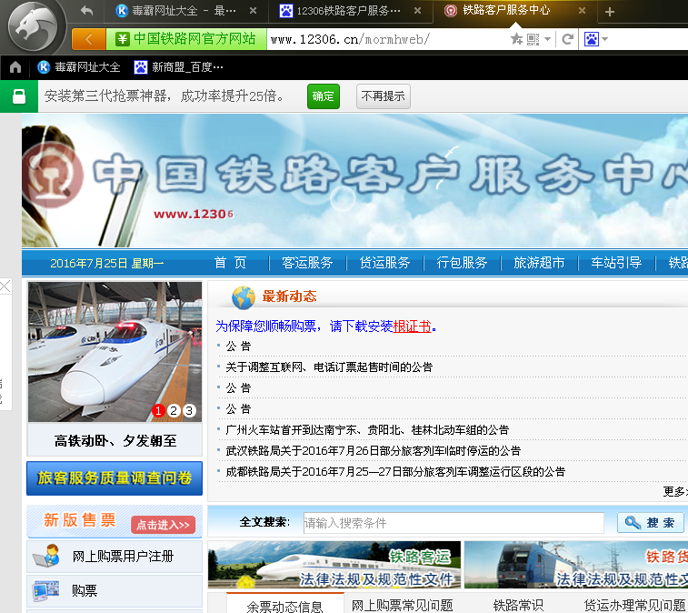The height and width of the screenshot is (613, 688).
Task: Open 客运服务 navigation menu item
Action: tap(307, 263)
